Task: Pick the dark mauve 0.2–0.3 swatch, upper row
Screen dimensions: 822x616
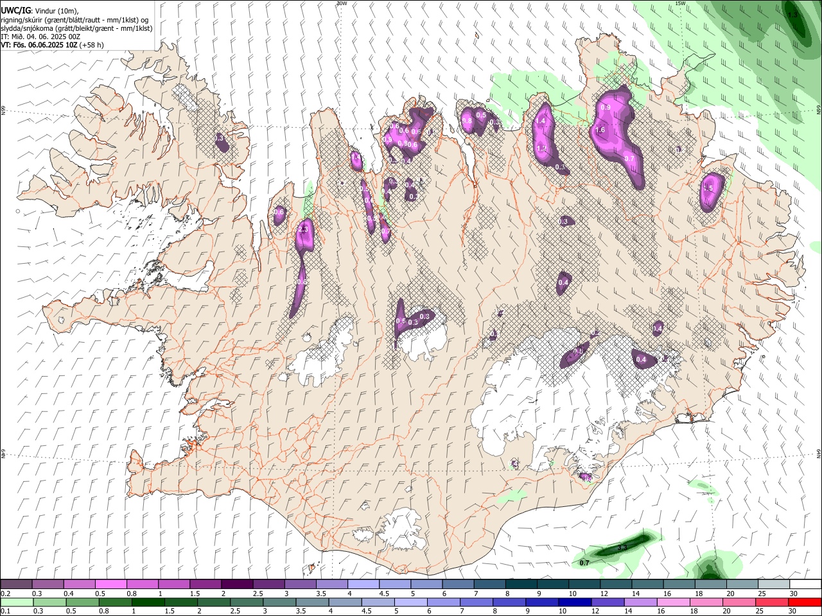Action: pos(16,585)
